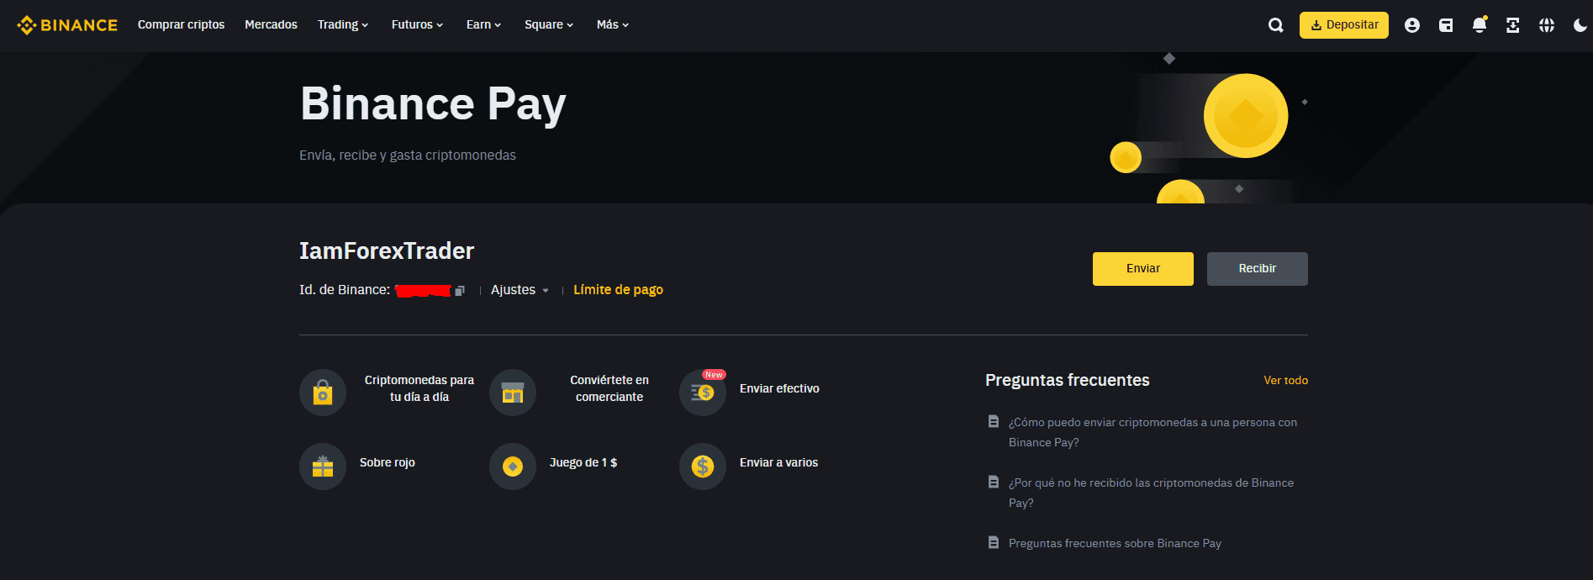
Task: Click the Enviar a varios dollar icon
Action: click(x=703, y=467)
